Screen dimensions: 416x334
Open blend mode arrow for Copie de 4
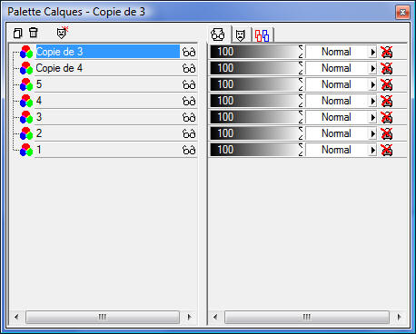click(372, 69)
